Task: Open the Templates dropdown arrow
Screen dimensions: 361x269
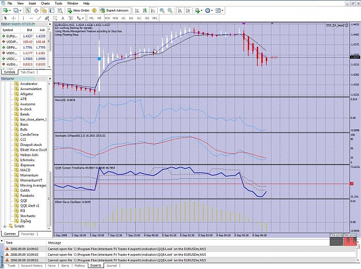Action: tap(222, 10)
